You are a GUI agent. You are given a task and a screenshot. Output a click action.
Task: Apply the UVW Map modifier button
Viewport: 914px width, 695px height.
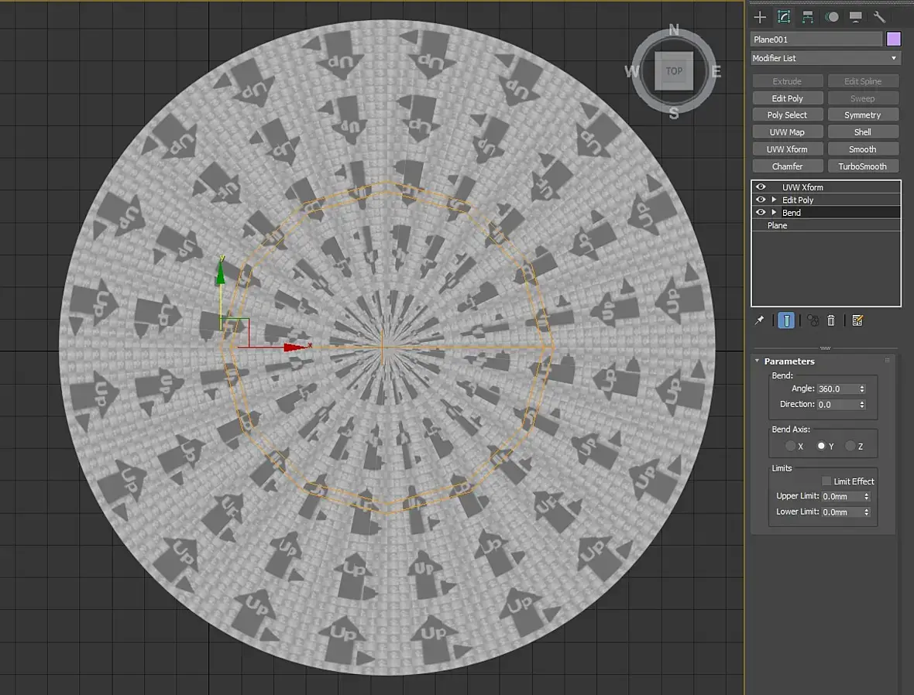(788, 132)
